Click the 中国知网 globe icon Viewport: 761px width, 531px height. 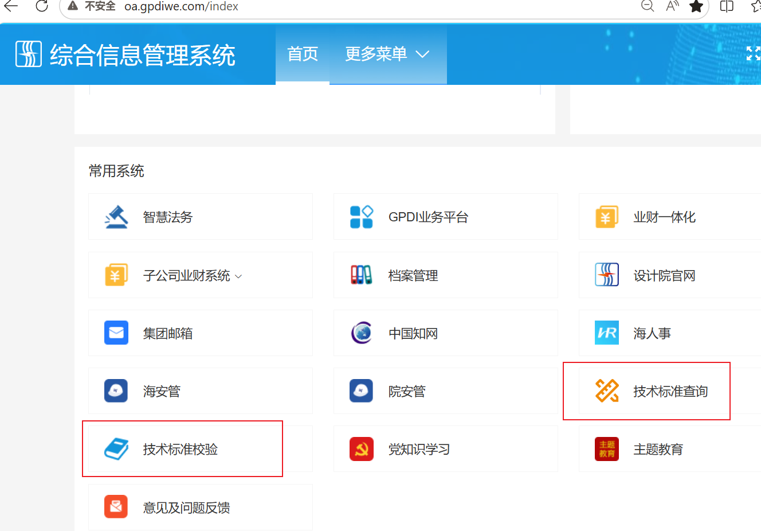[x=362, y=333]
